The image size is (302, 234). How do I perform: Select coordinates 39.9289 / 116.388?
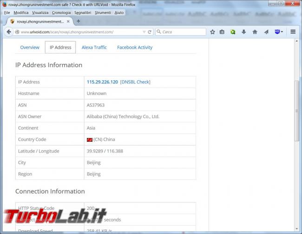click(x=105, y=151)
